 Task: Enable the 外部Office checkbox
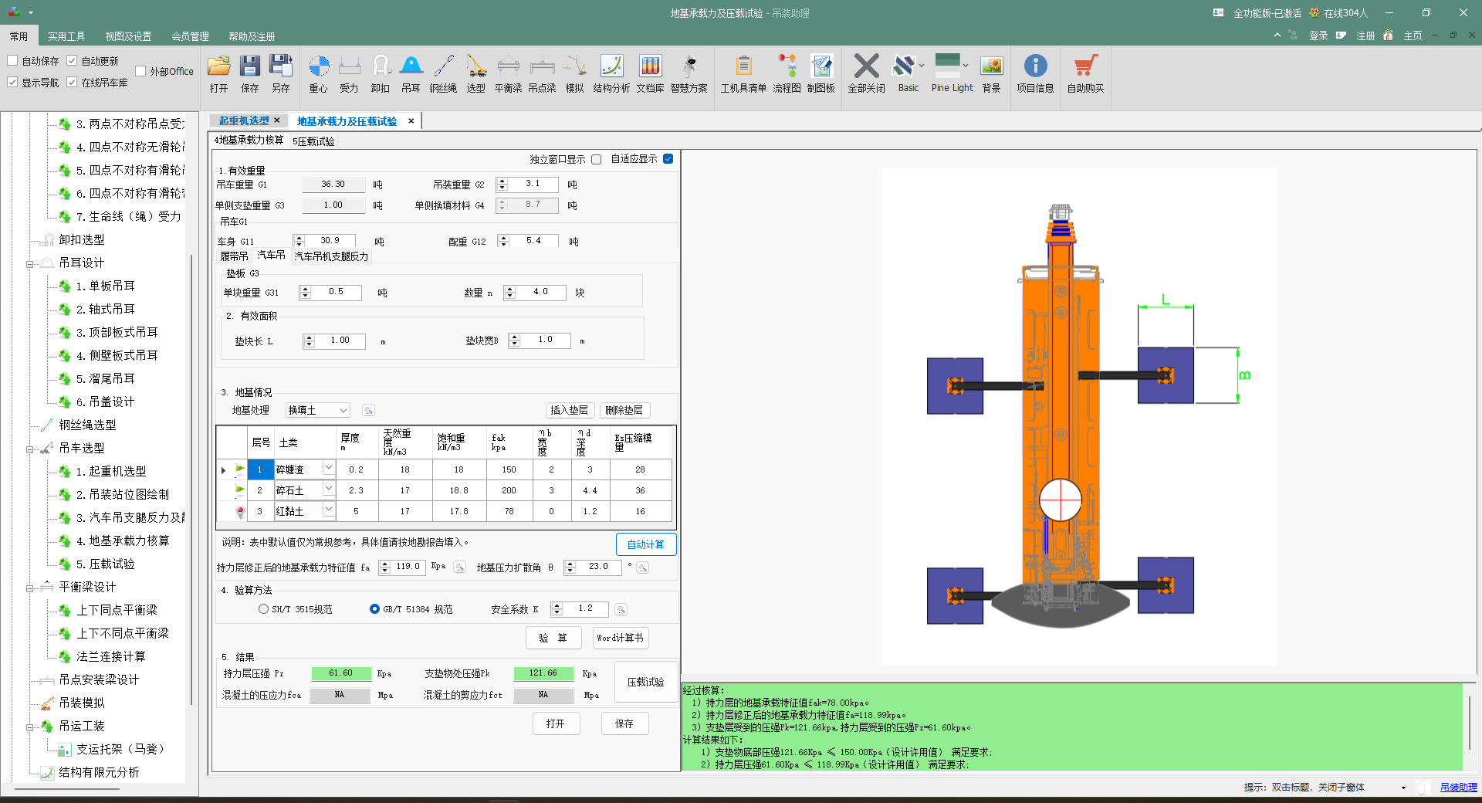point(140,71)
